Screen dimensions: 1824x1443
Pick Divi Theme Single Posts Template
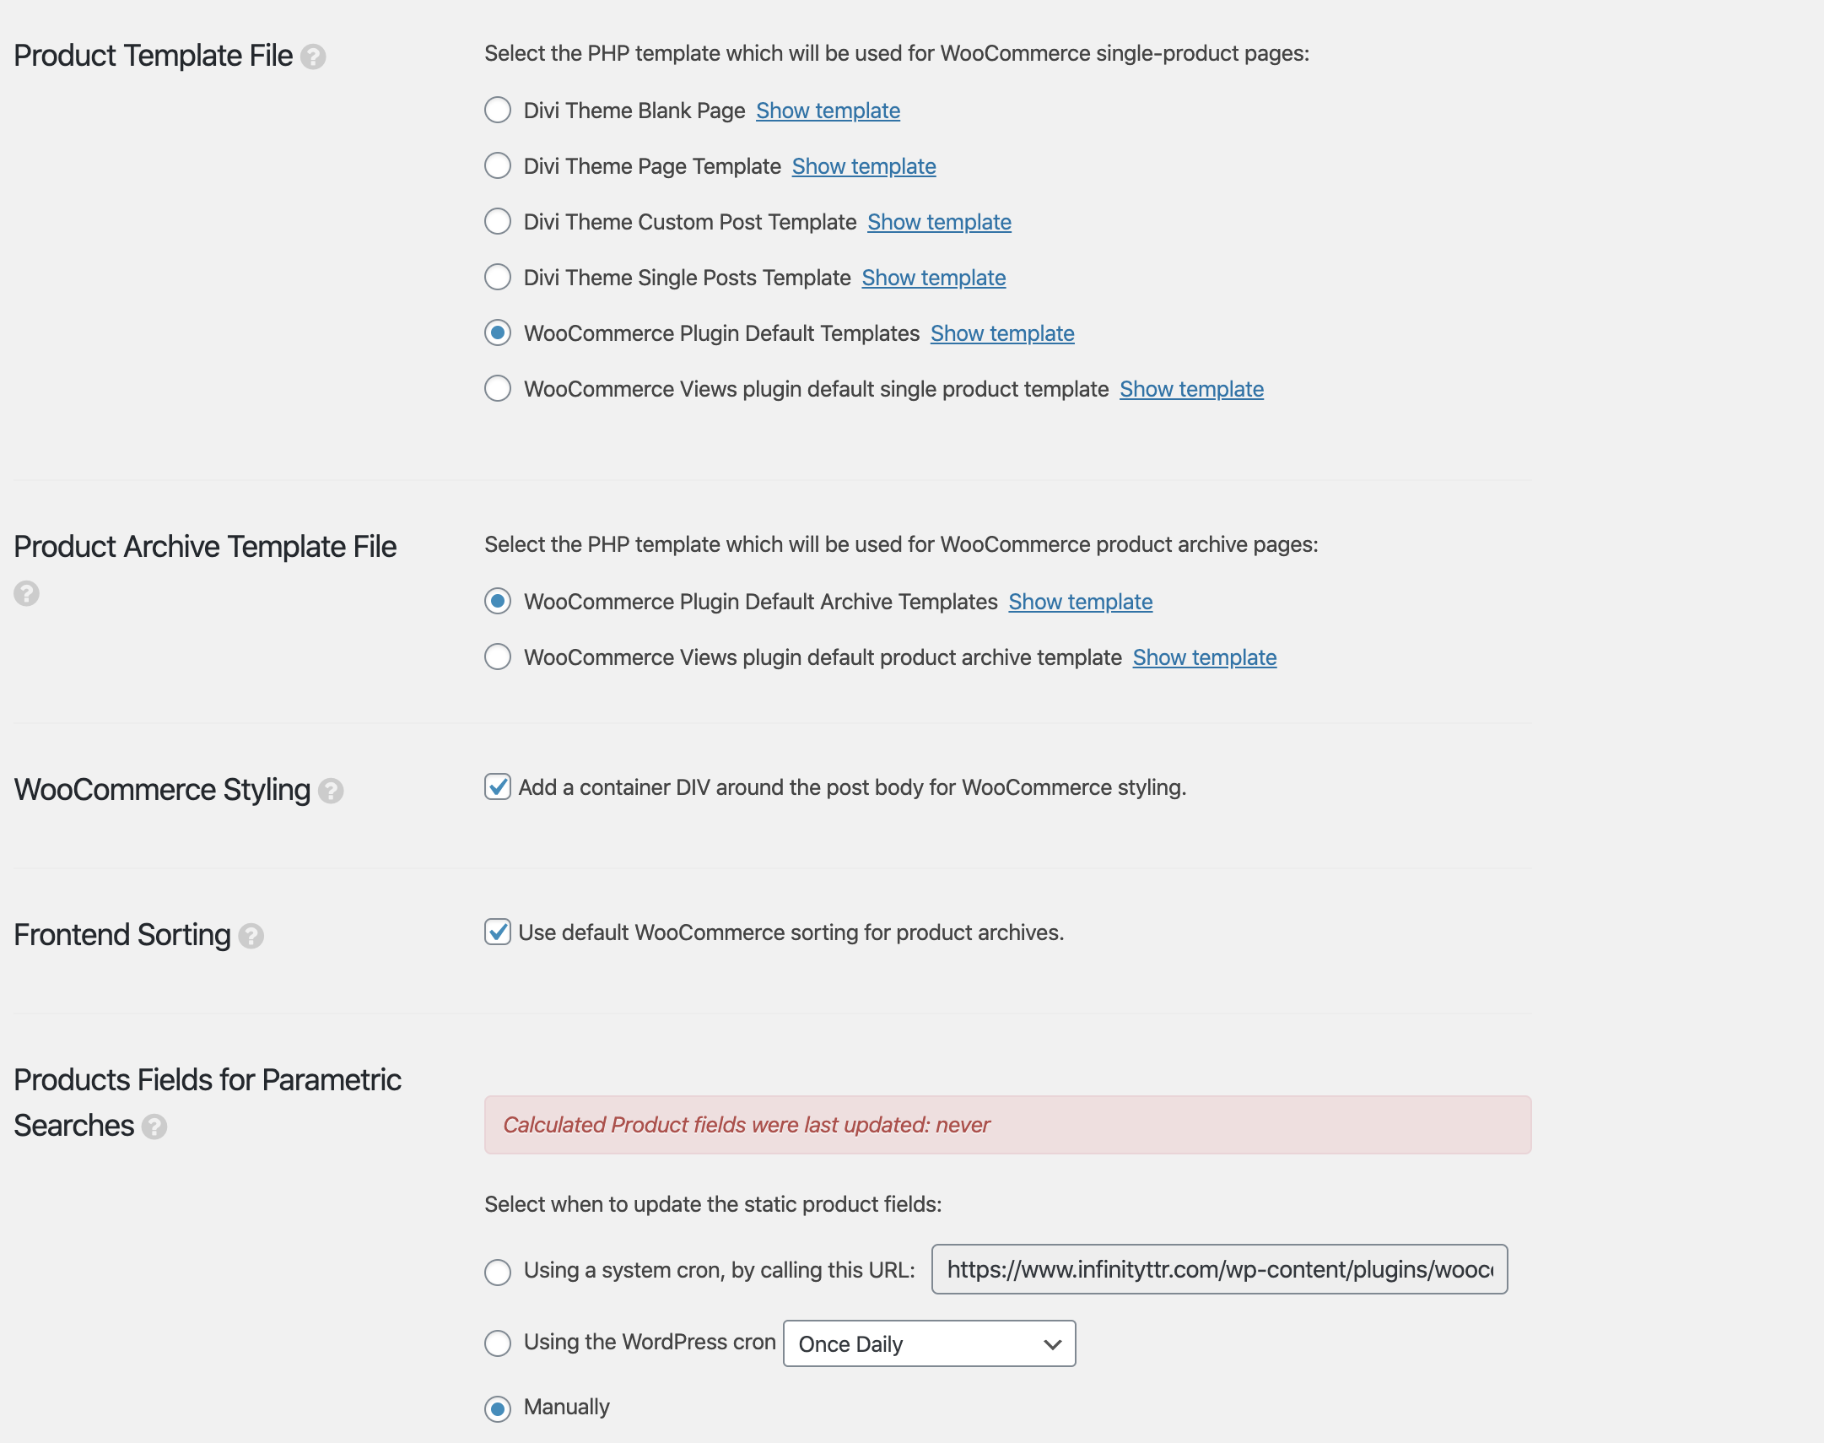(x=498, y=277)
